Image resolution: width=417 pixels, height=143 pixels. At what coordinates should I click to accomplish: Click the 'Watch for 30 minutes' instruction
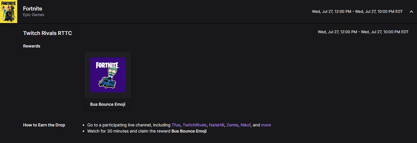tap(147, 131)
